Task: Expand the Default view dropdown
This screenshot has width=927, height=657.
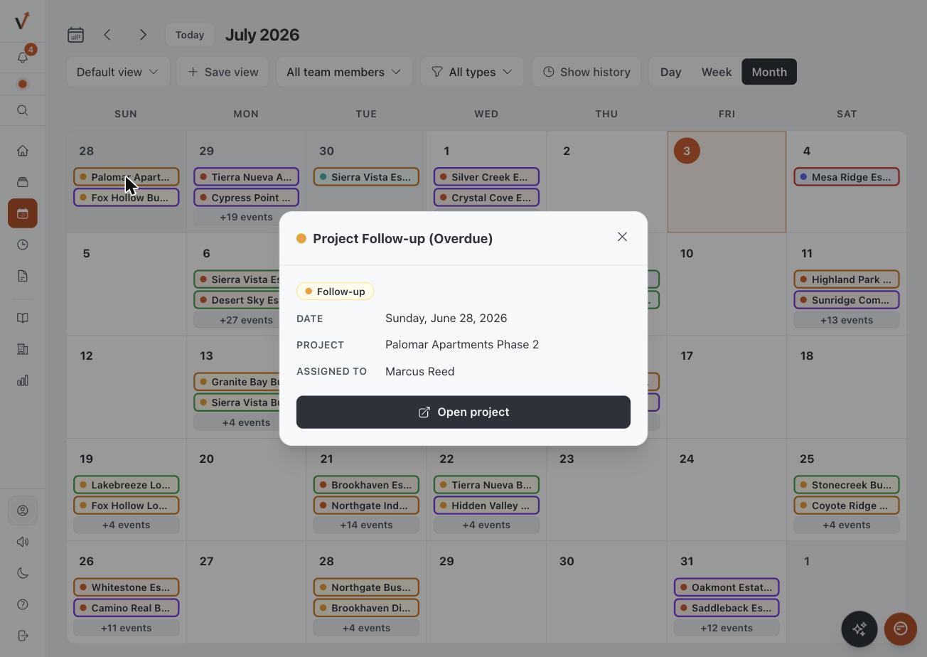Action: [x=118, y=72]
